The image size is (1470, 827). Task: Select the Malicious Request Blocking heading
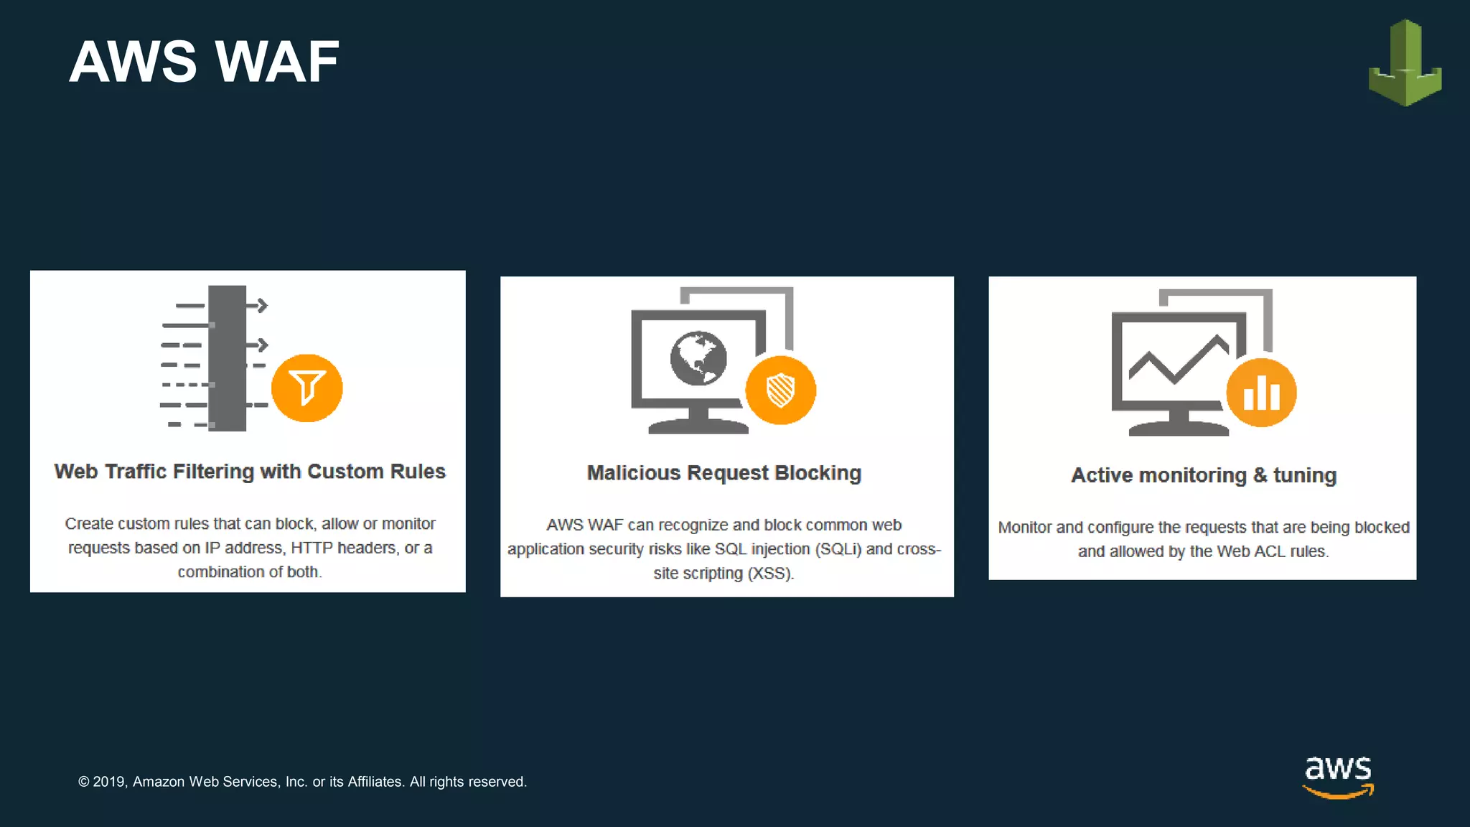(x=724, y=473)
